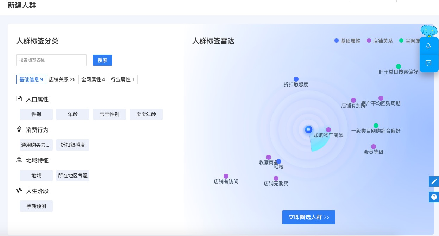439x236 pixels.
Task: Select the 所在地区气温 tag
Action: [73, 176]
